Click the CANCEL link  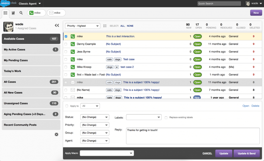(x=207, y=154)
